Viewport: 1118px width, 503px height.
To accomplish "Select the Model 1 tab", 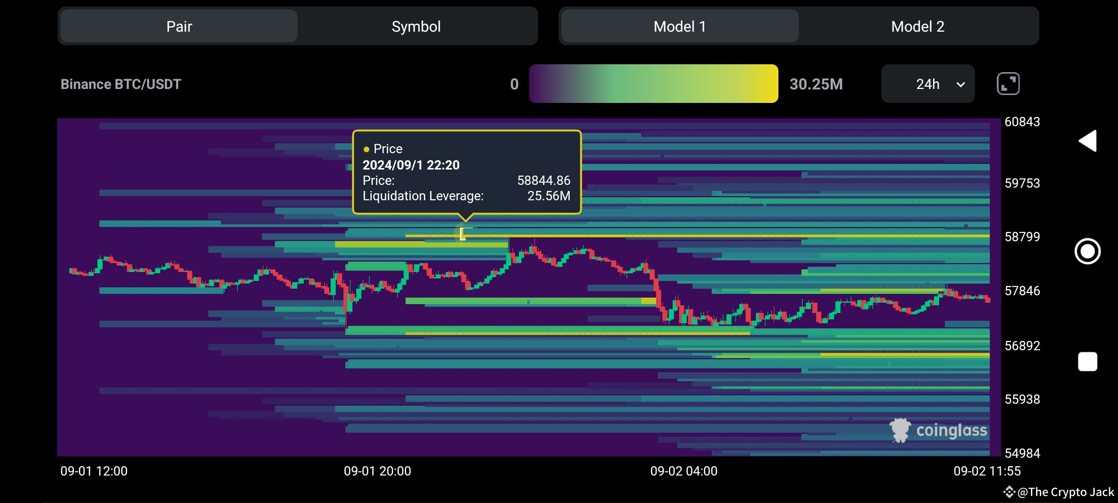I will [x=679, y=27].
